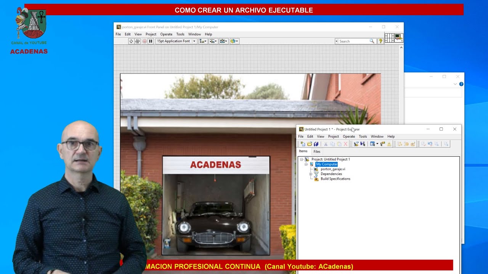488x274 pixels.
Task: Select porton_garaje.vi in the project tree
Action: 332,169
